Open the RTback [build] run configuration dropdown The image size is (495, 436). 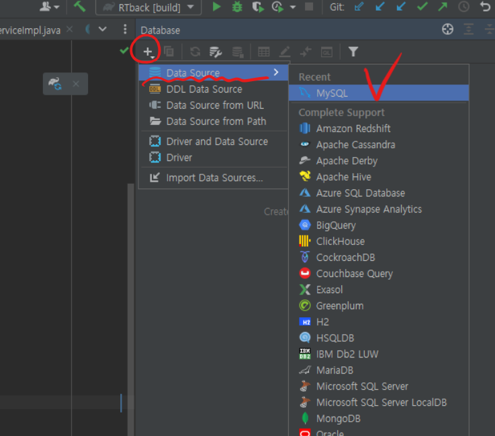tap(148, 7)
